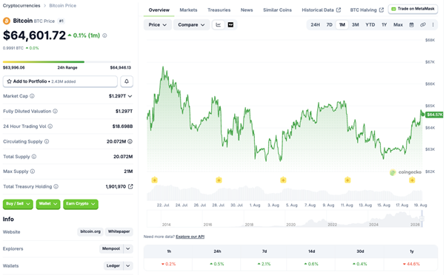Screen dimensions: 446x275
Task: Click the info icon beside 0.1% (1m)
Action: click(104, 35)
